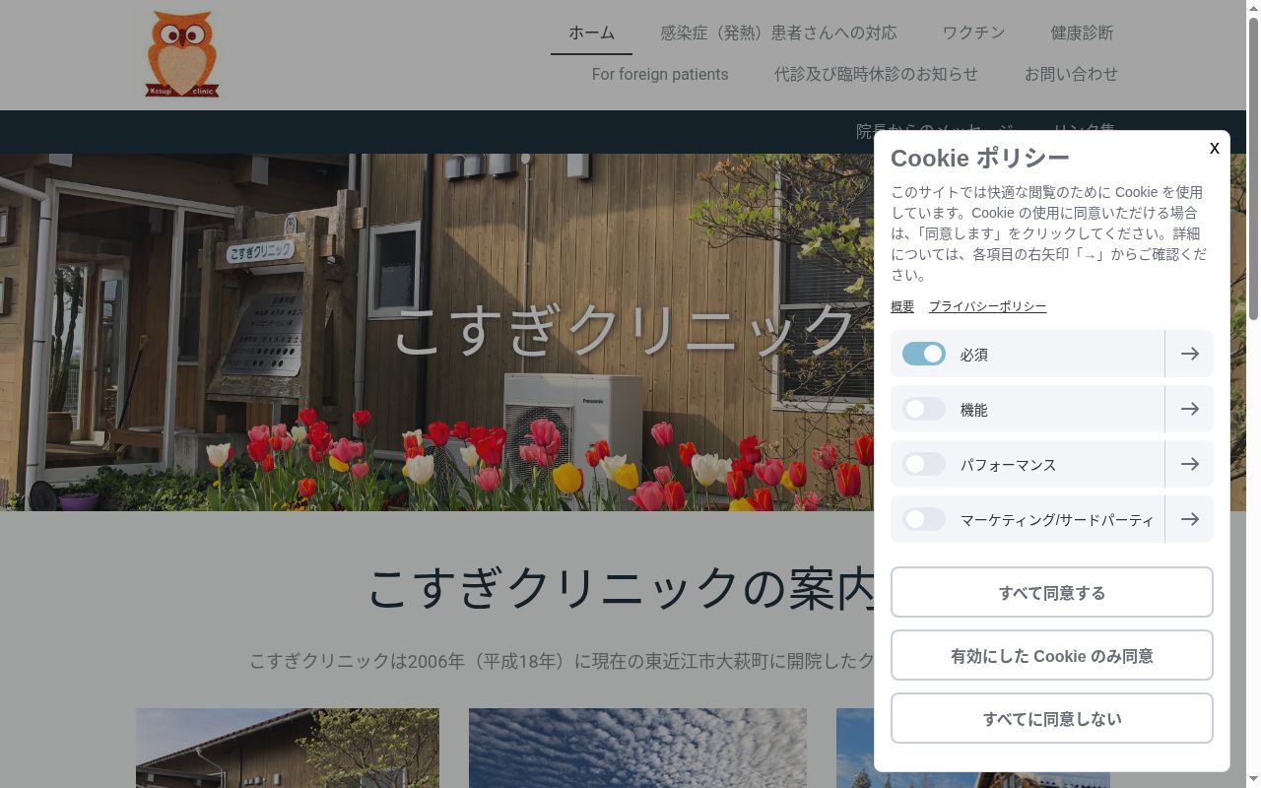Click the cloudy sky thumbnail

[637, 748]
